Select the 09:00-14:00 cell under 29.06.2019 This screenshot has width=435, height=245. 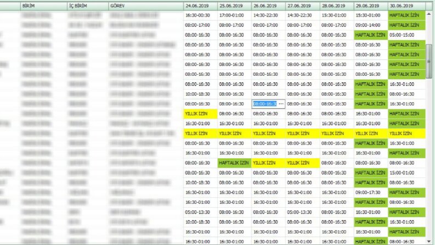pyautogui.click(x=371, y=25)
